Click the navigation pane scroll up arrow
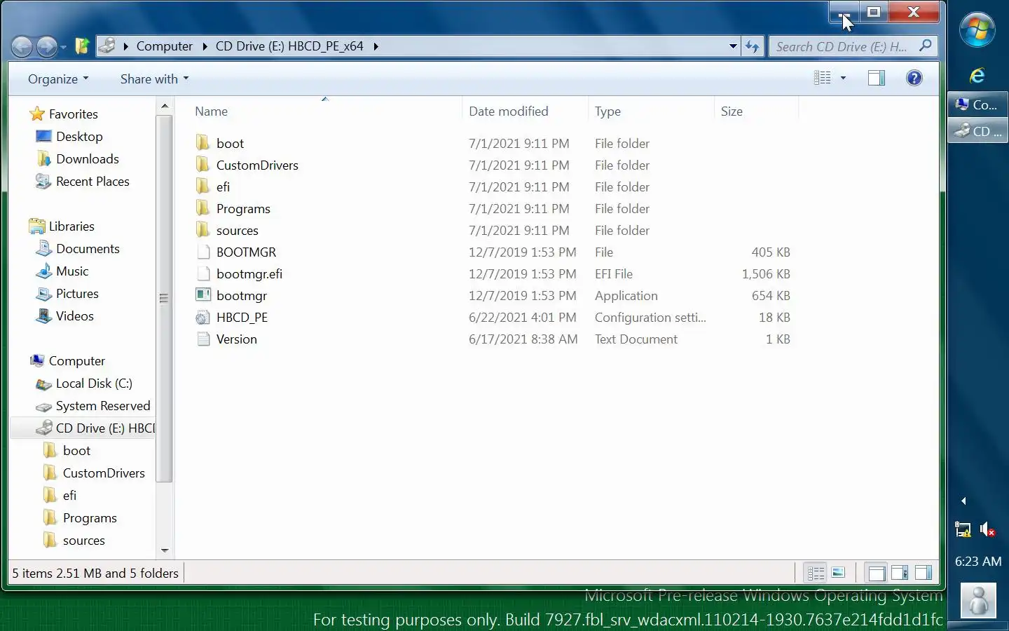The height and width of the screenshot is (631, 1009). tap(165, 106)
